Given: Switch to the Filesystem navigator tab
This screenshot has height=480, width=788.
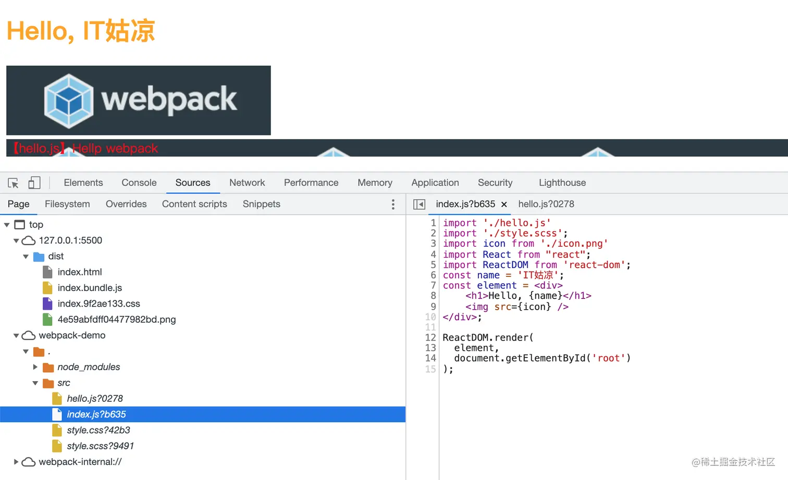Looking at the screenshot, I should [x=67, y=204].
